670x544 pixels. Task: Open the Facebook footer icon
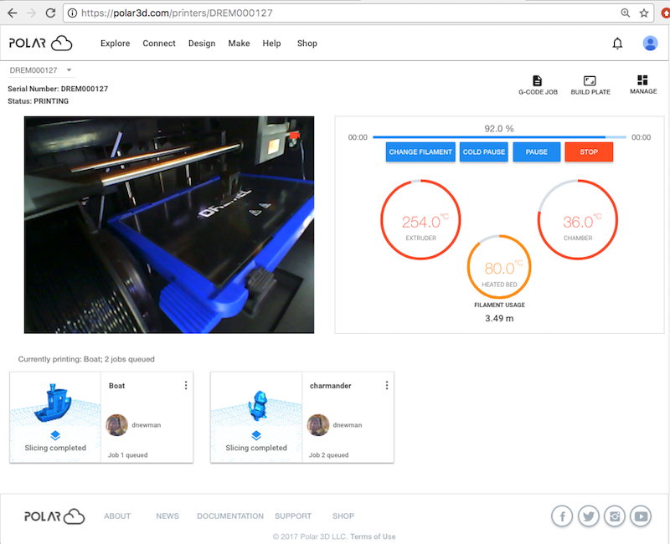coord(562,516)
